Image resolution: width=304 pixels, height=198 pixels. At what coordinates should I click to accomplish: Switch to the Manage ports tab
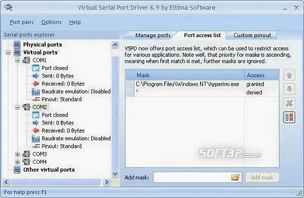point(153,35)
